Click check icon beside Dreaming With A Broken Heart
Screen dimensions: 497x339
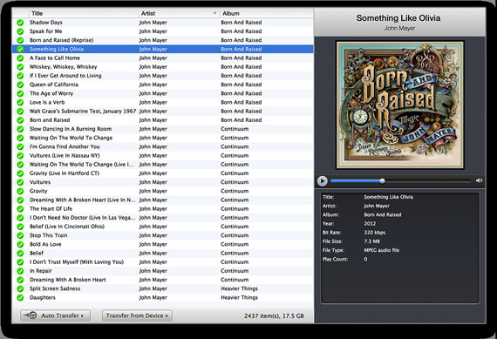[20, 280]
